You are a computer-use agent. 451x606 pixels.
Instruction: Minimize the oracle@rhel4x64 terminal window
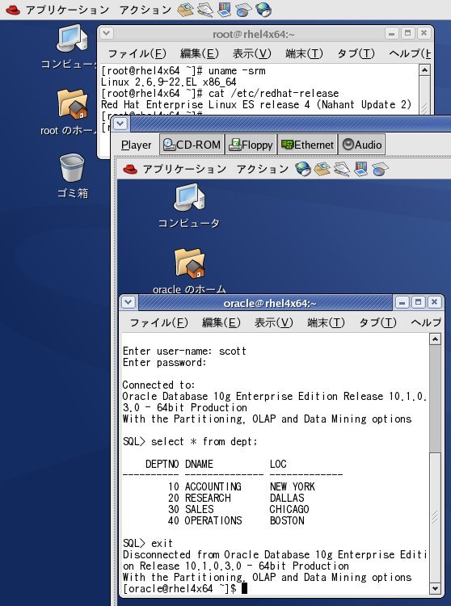point(402,303)
